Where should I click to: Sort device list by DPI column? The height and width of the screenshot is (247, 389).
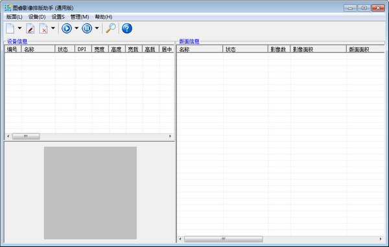pyautogui.click(x=84, y=49)
